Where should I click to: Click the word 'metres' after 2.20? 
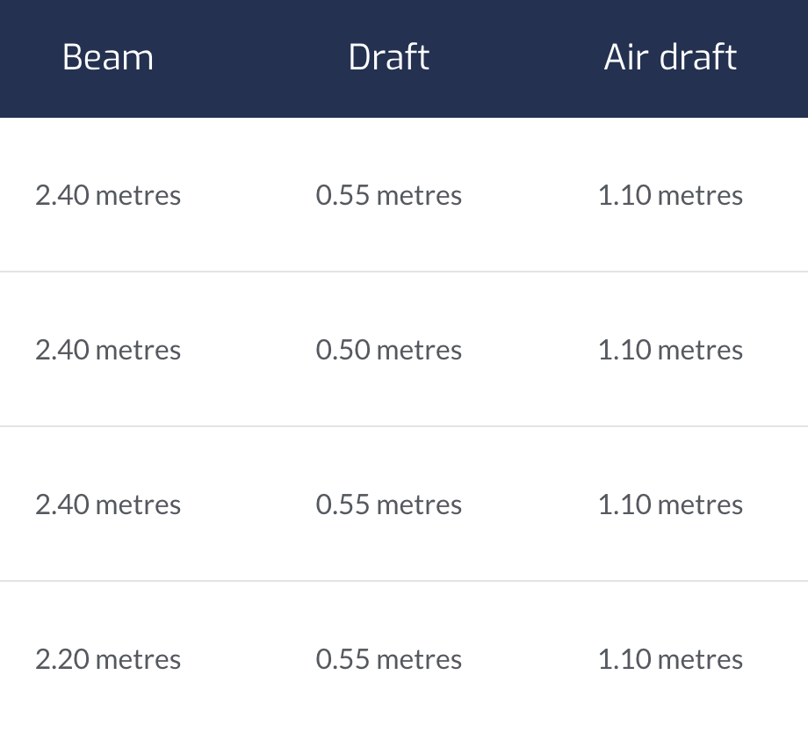point(138,659)
